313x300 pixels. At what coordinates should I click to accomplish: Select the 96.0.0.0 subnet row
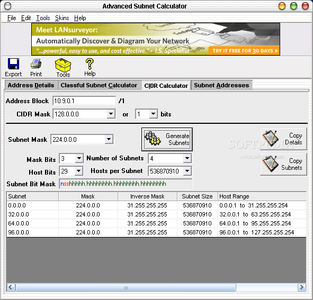(x=156, y=232)
